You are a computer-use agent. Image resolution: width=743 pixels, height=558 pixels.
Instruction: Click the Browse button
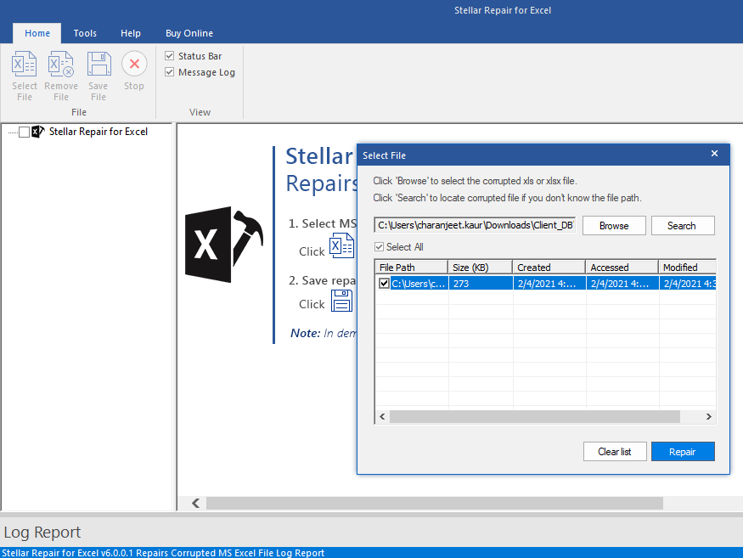pos(614,226)
